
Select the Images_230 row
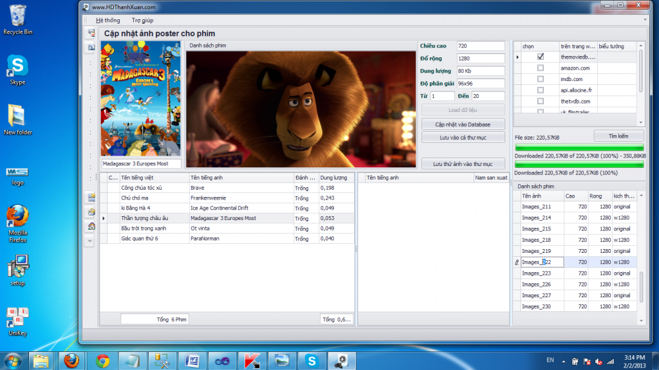click(x=575, y=306)
